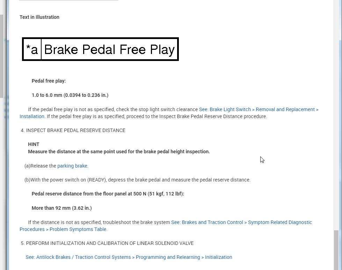Click the HINT label

[x=34, y=144]
